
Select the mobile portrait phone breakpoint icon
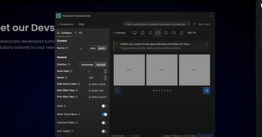click(x=181, y=33)
